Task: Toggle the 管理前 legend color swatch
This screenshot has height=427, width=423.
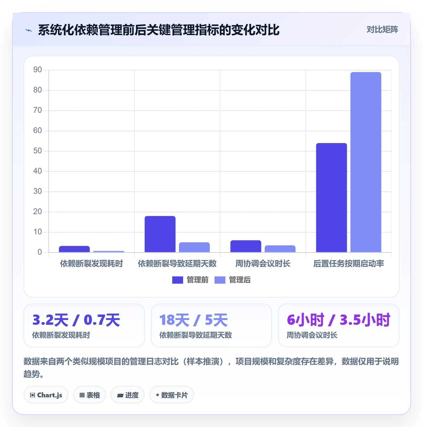Action: (178, 280)
